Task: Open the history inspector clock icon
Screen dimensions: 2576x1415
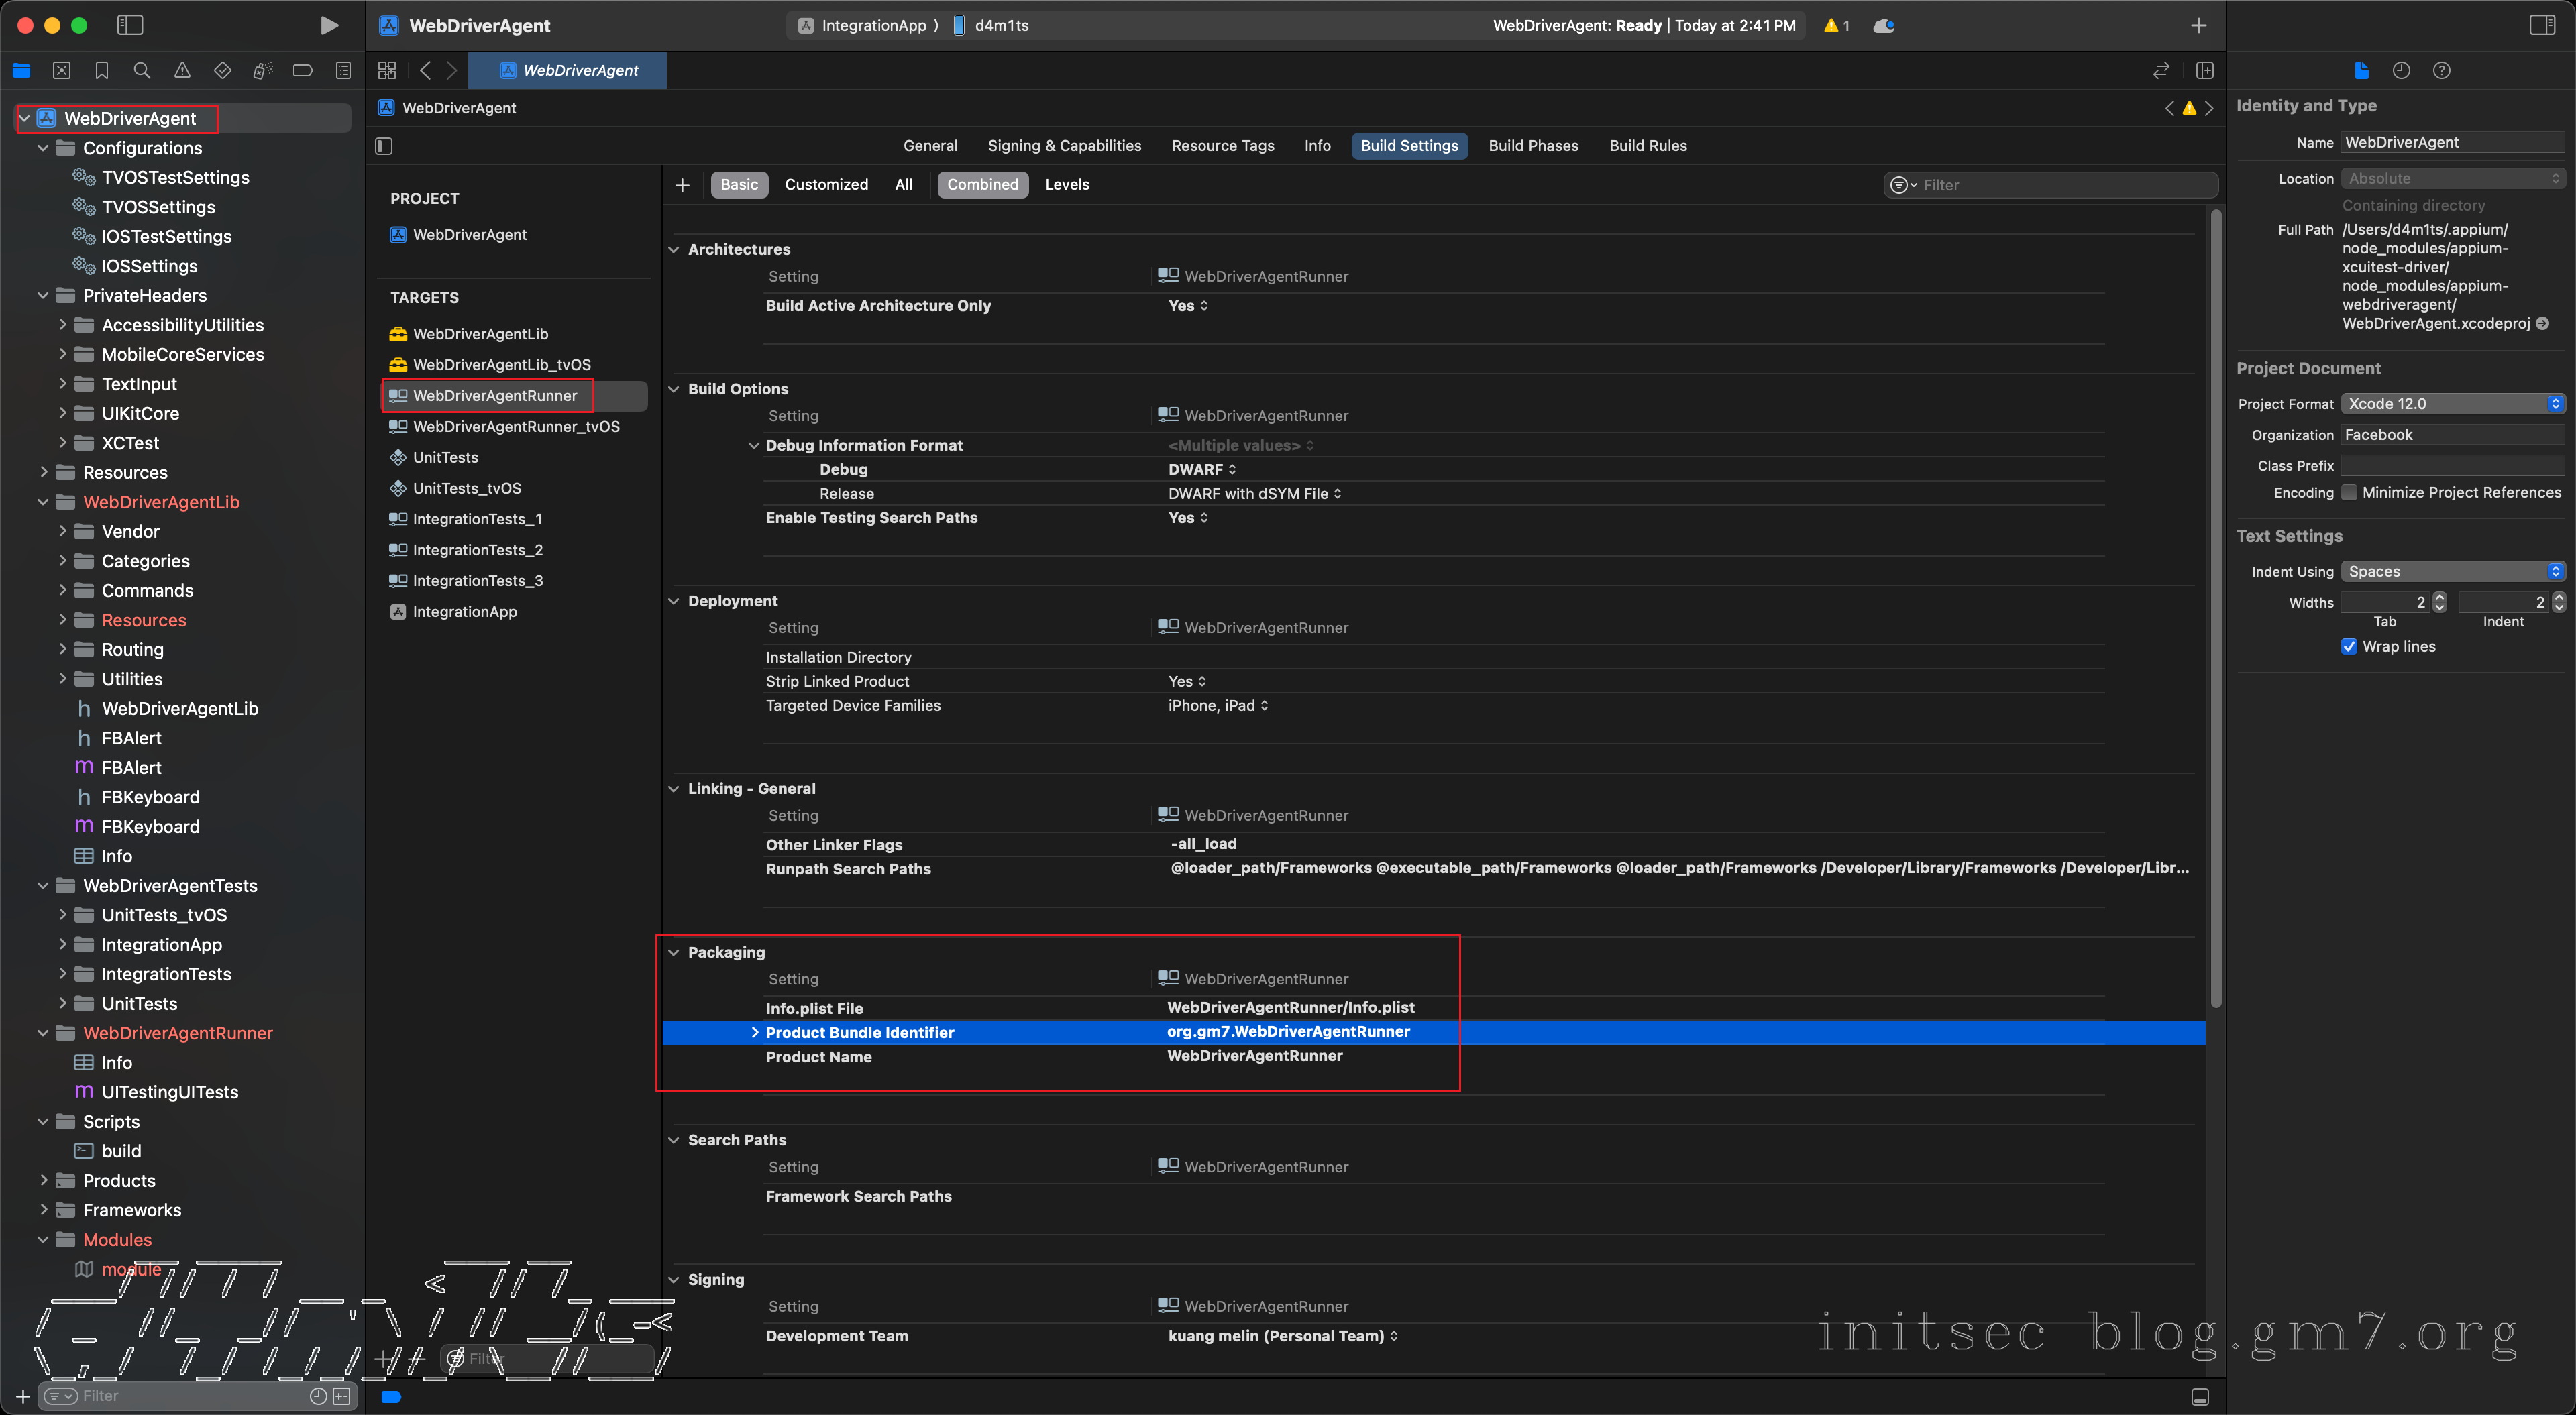Action: click(2401, 70)
